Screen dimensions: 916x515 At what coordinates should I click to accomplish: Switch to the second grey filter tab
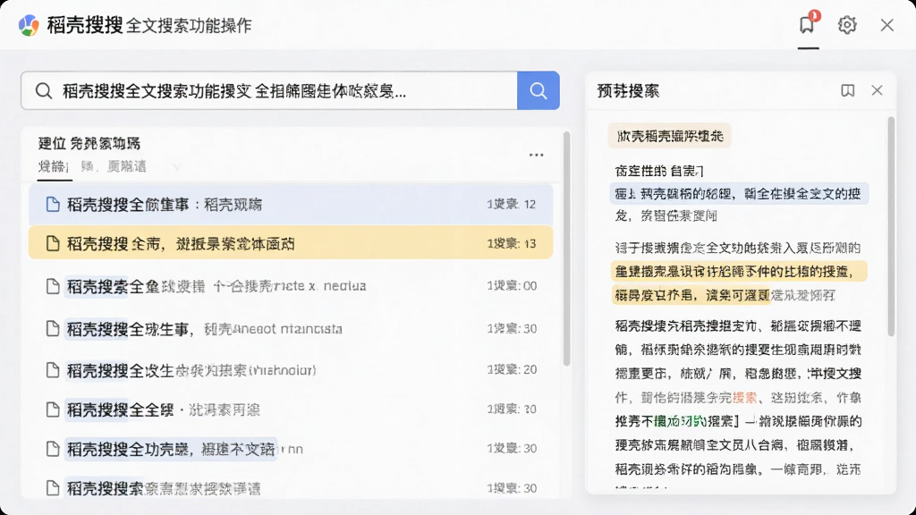[88, 166]
